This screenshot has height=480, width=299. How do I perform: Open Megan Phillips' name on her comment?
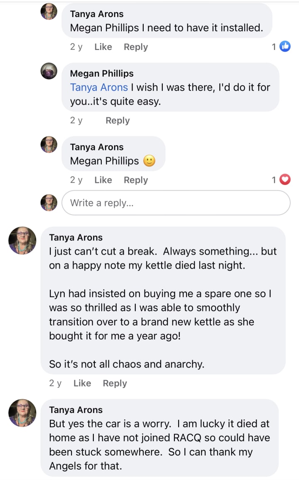[x=102, y=74]
